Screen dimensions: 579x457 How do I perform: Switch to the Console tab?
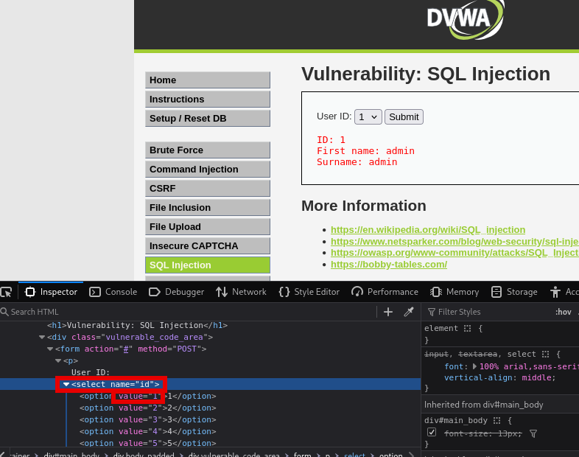pos(113,292)
